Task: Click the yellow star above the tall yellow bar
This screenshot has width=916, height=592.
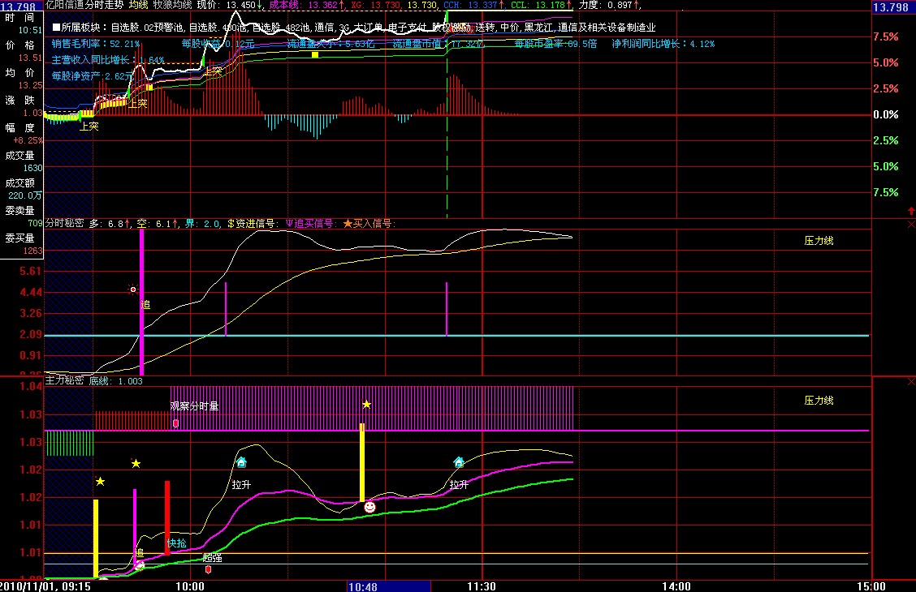Action: [x=366, y=404]
